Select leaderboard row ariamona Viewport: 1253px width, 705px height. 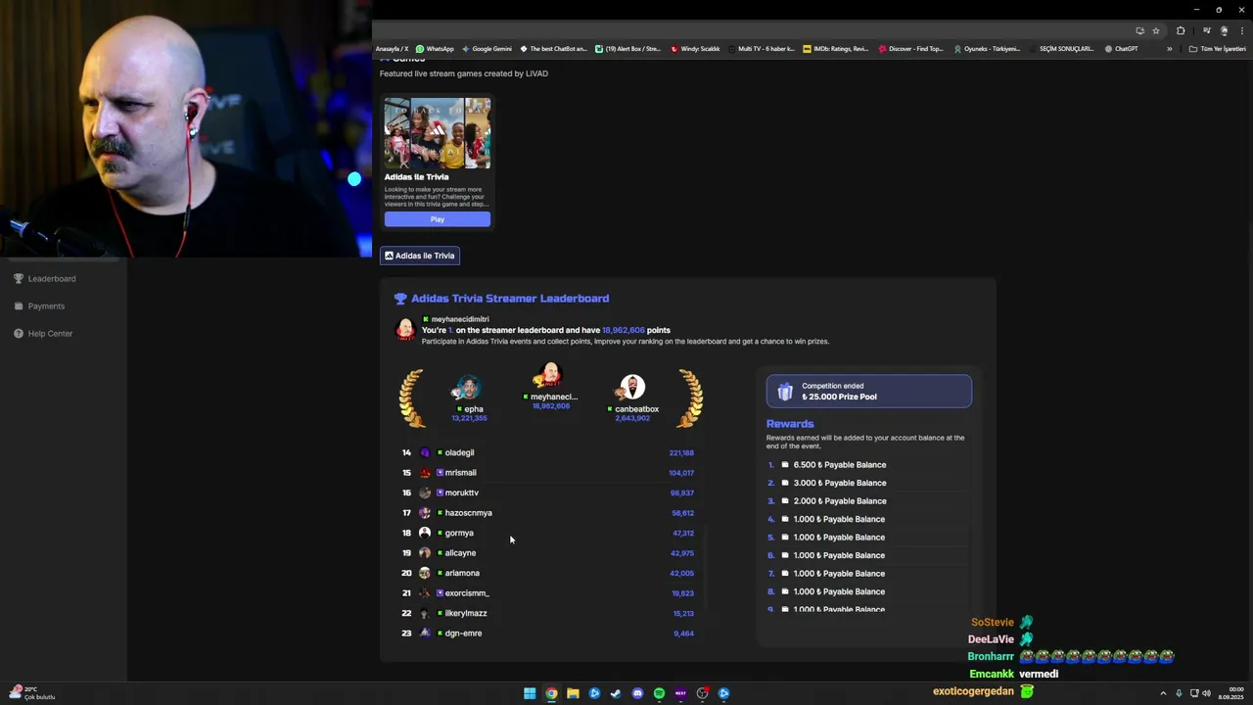548,573
